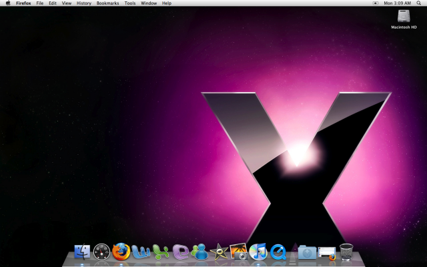The height and width of the screenshot is (267, 427).
Task: Open iPhoto from the Dock
Action: click(x=239, y=252)
